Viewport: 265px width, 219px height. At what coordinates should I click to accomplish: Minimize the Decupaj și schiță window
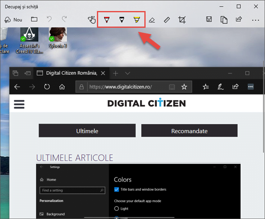(x=221, y=7)
